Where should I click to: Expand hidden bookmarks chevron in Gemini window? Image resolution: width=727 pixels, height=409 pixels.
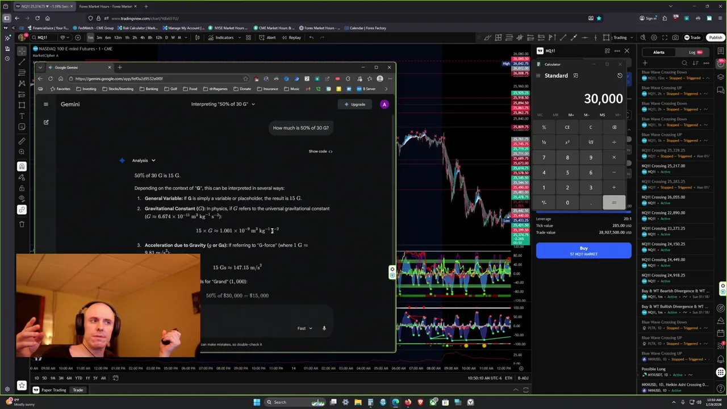pyautogui.click(x=386, y=89)
